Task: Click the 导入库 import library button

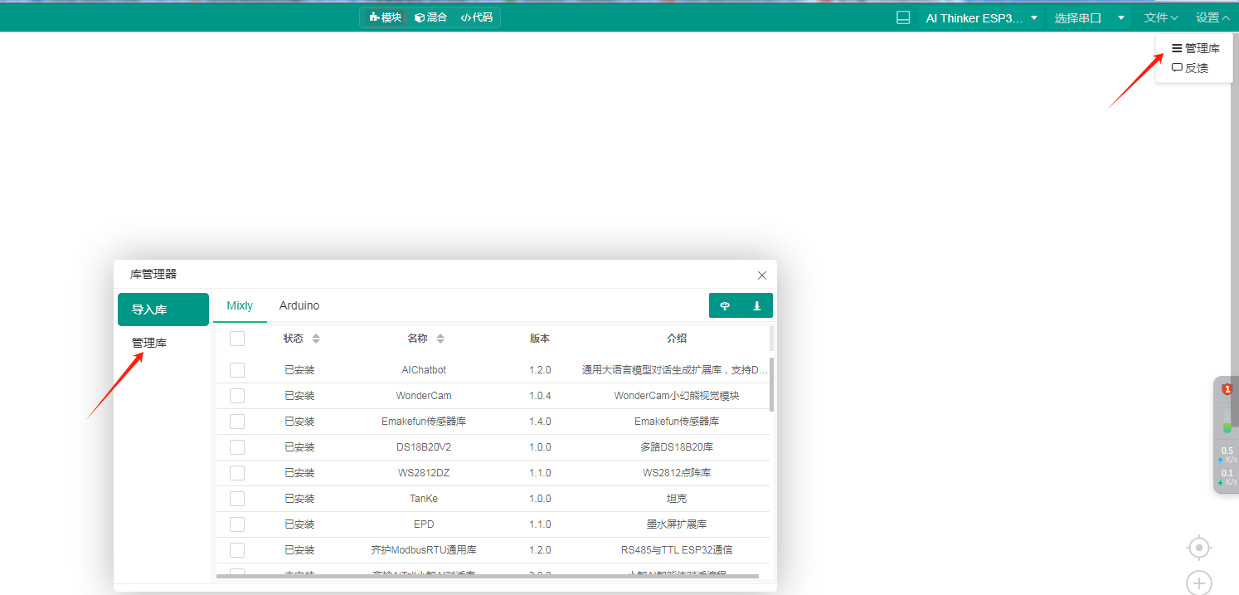Action: click(163, 309)
